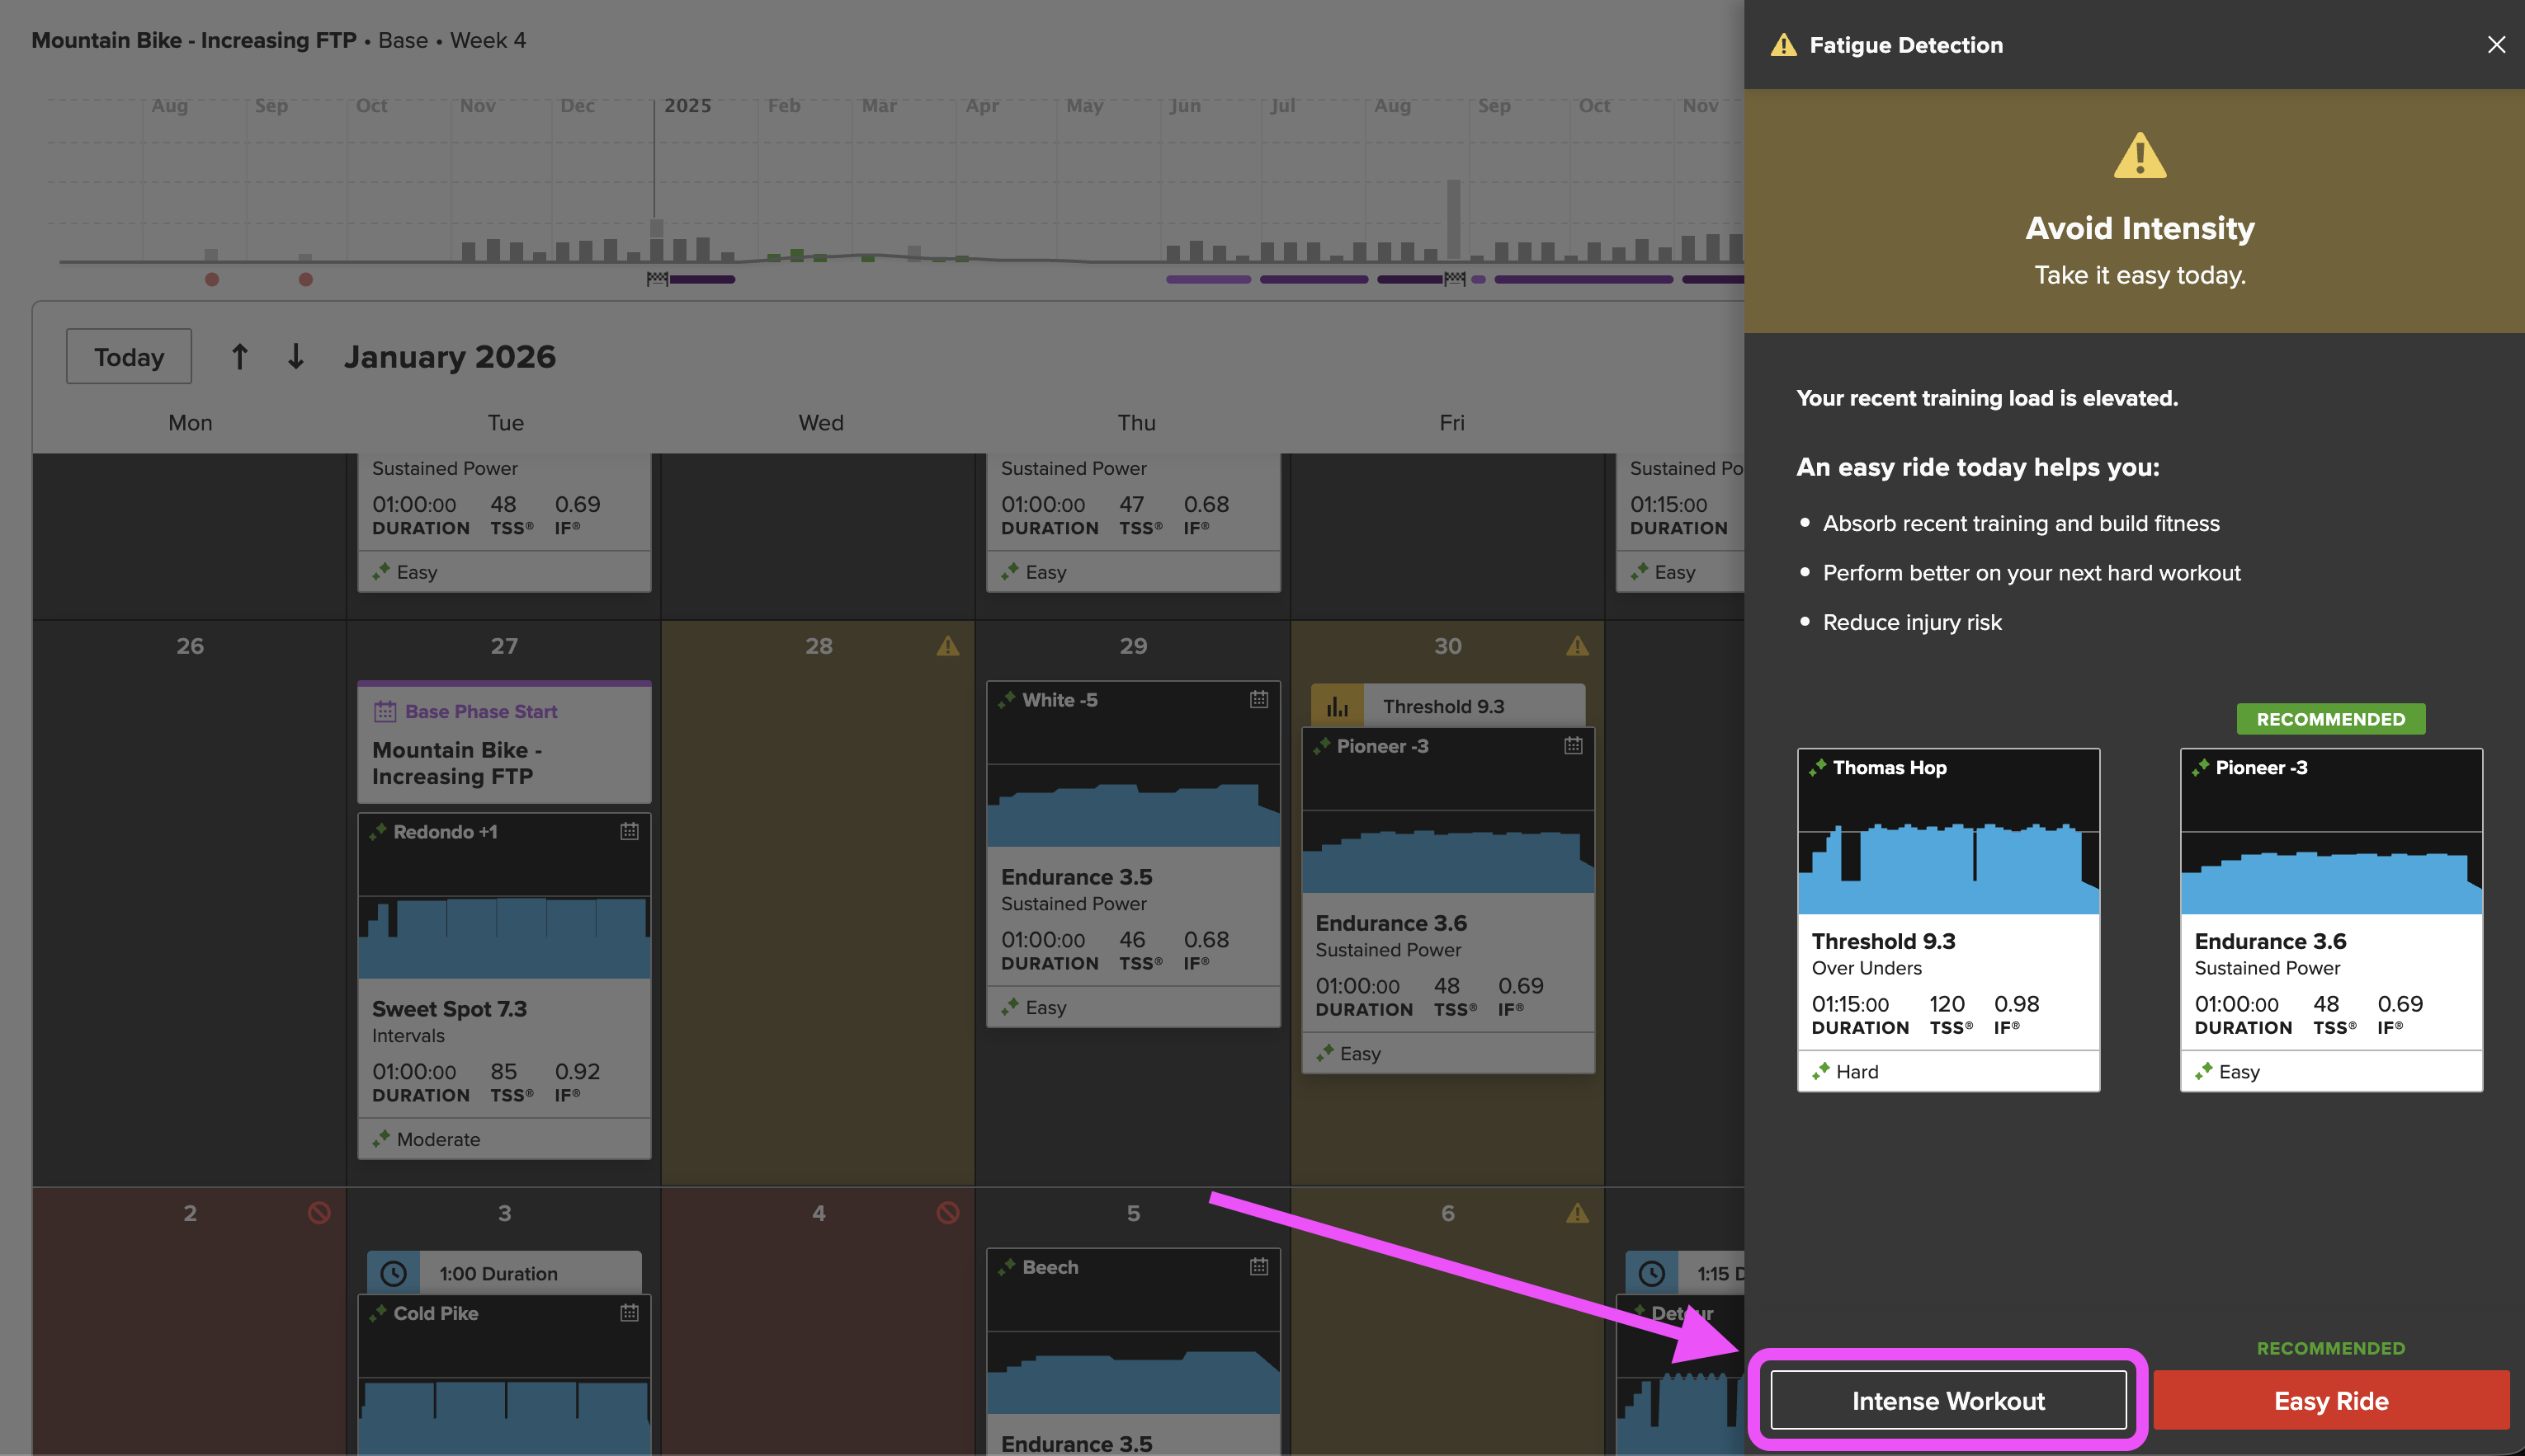Open the White -5 Endurance 3.5 workout
Viewport: 2525px width, 1456px height.
pos(1133,854)
